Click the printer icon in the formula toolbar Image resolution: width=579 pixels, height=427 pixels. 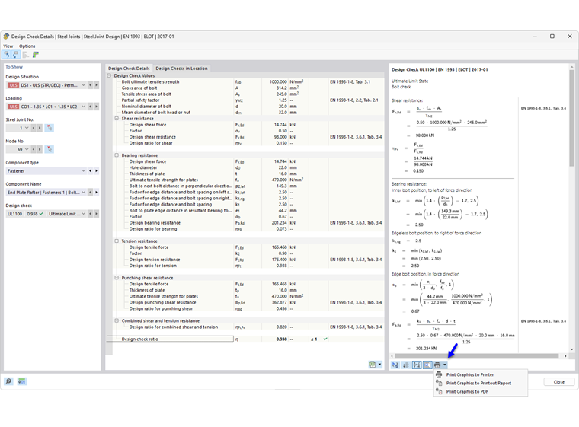[437, 365]
